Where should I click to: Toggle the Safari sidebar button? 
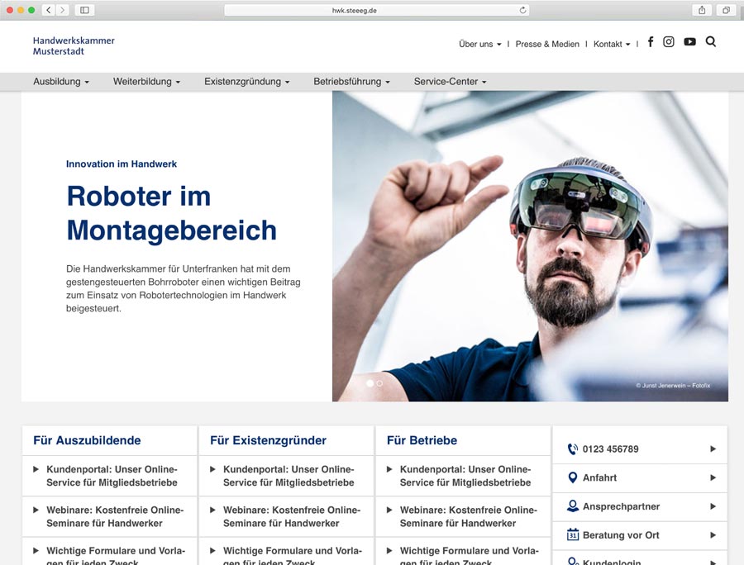click(83, 10)
